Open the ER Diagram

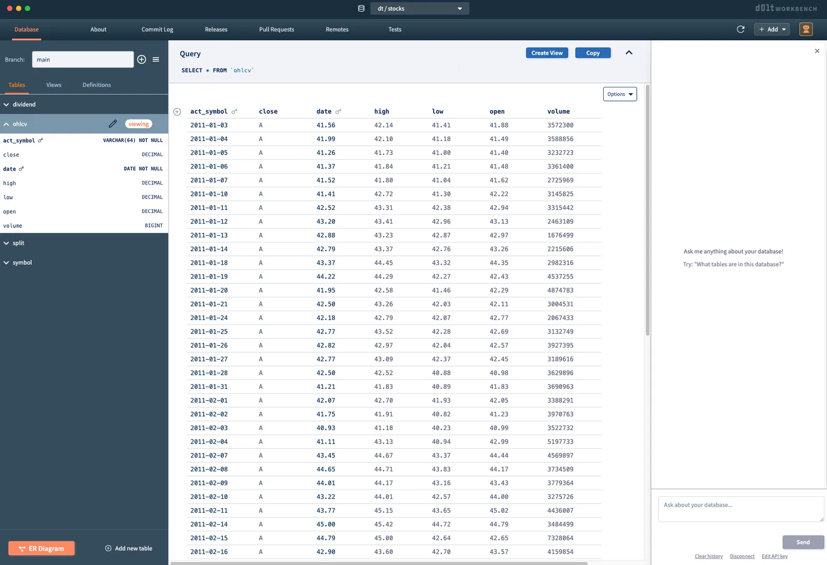pyautogui.click(x=41, y=548)
